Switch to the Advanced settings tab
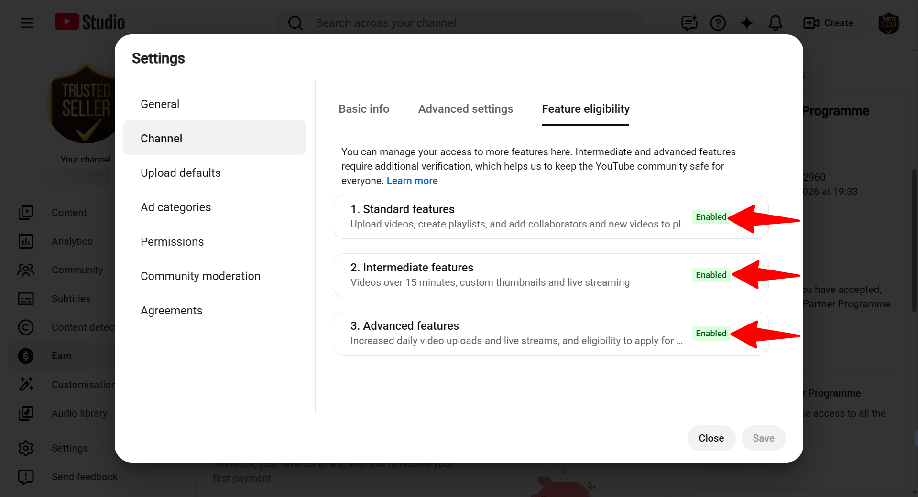This screenshot has height=497, width=918. [x=466, y=109]
